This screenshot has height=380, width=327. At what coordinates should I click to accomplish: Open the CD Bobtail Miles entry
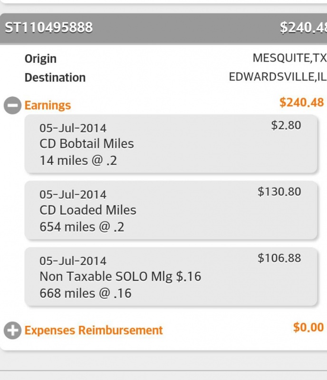coord(87,143)
